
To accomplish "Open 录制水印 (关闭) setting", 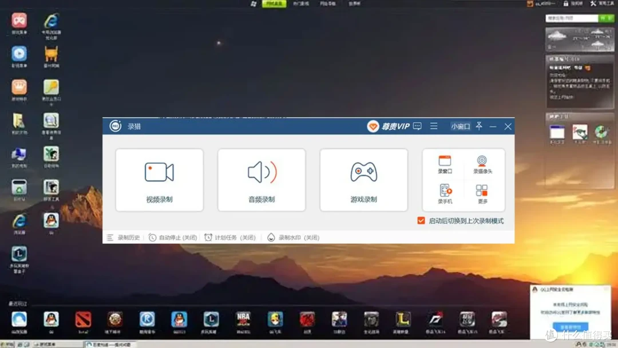I will (x=293, y=238).
